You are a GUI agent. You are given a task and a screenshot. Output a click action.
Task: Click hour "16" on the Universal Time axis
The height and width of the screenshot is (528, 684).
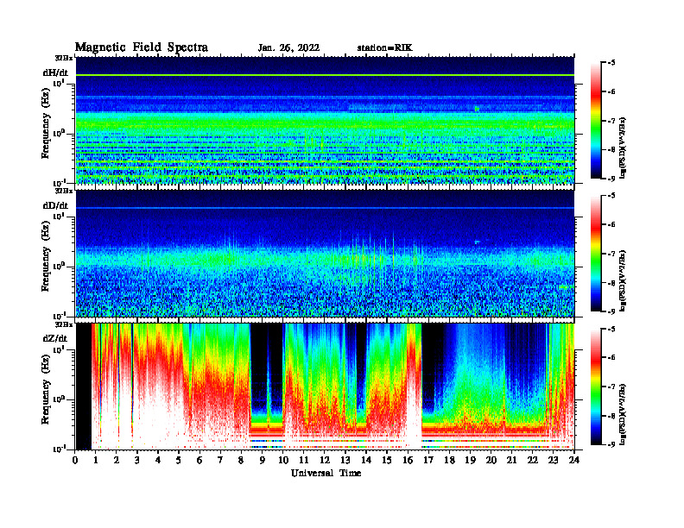[x=408, y=461]
